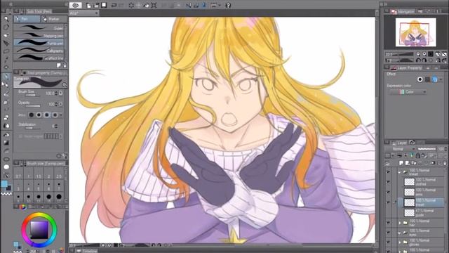This screenshot has height=253, width=449.
Task: Open the Layer panel tab
Action: 399,143
